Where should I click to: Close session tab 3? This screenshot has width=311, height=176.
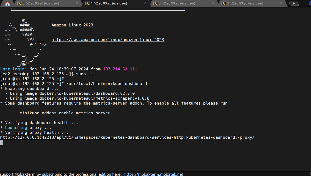(77, 3)
